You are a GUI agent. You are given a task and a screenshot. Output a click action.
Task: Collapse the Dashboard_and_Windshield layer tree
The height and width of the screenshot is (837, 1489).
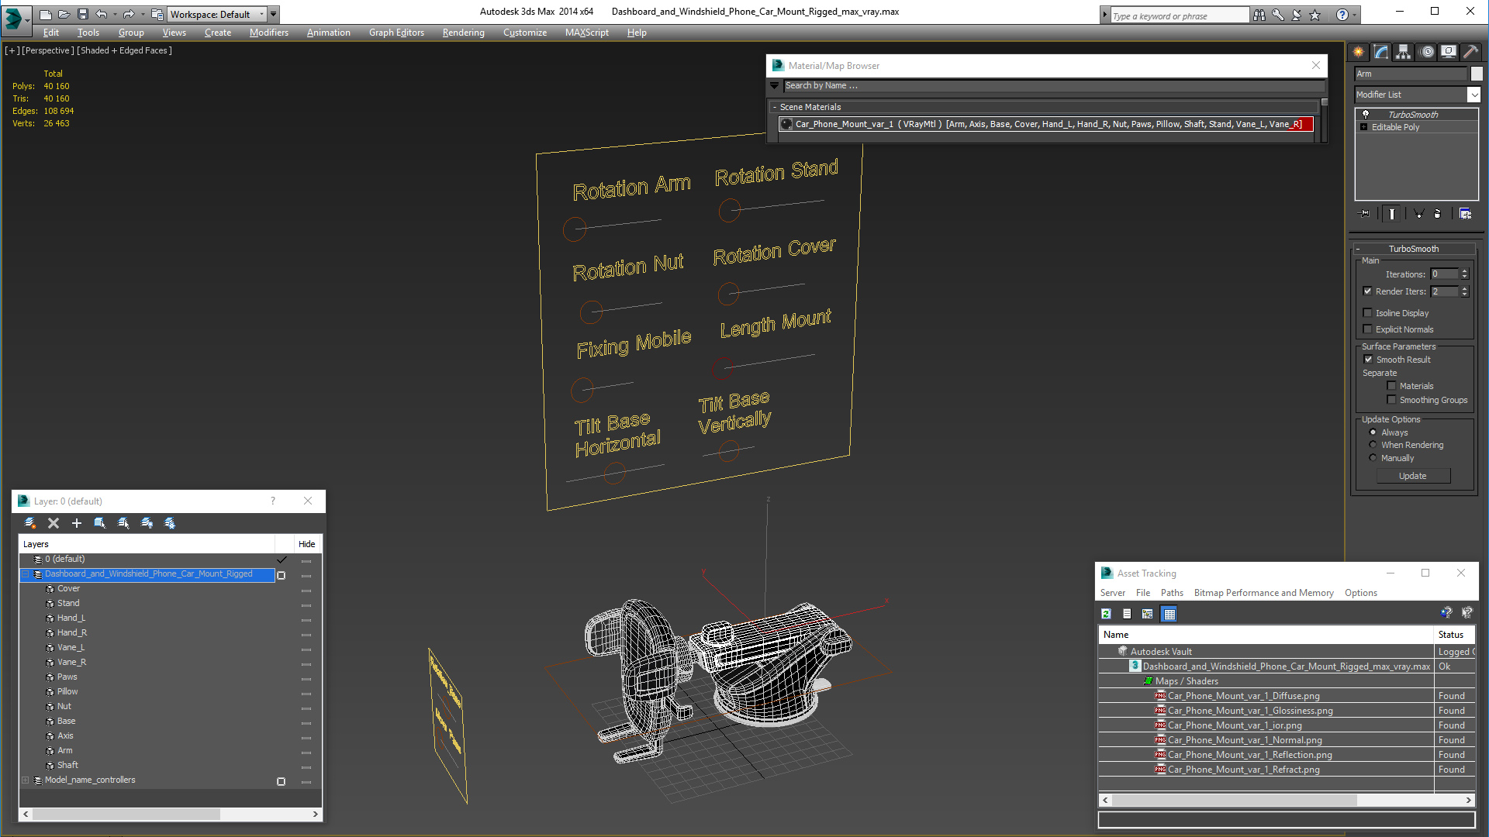[26, 574]
